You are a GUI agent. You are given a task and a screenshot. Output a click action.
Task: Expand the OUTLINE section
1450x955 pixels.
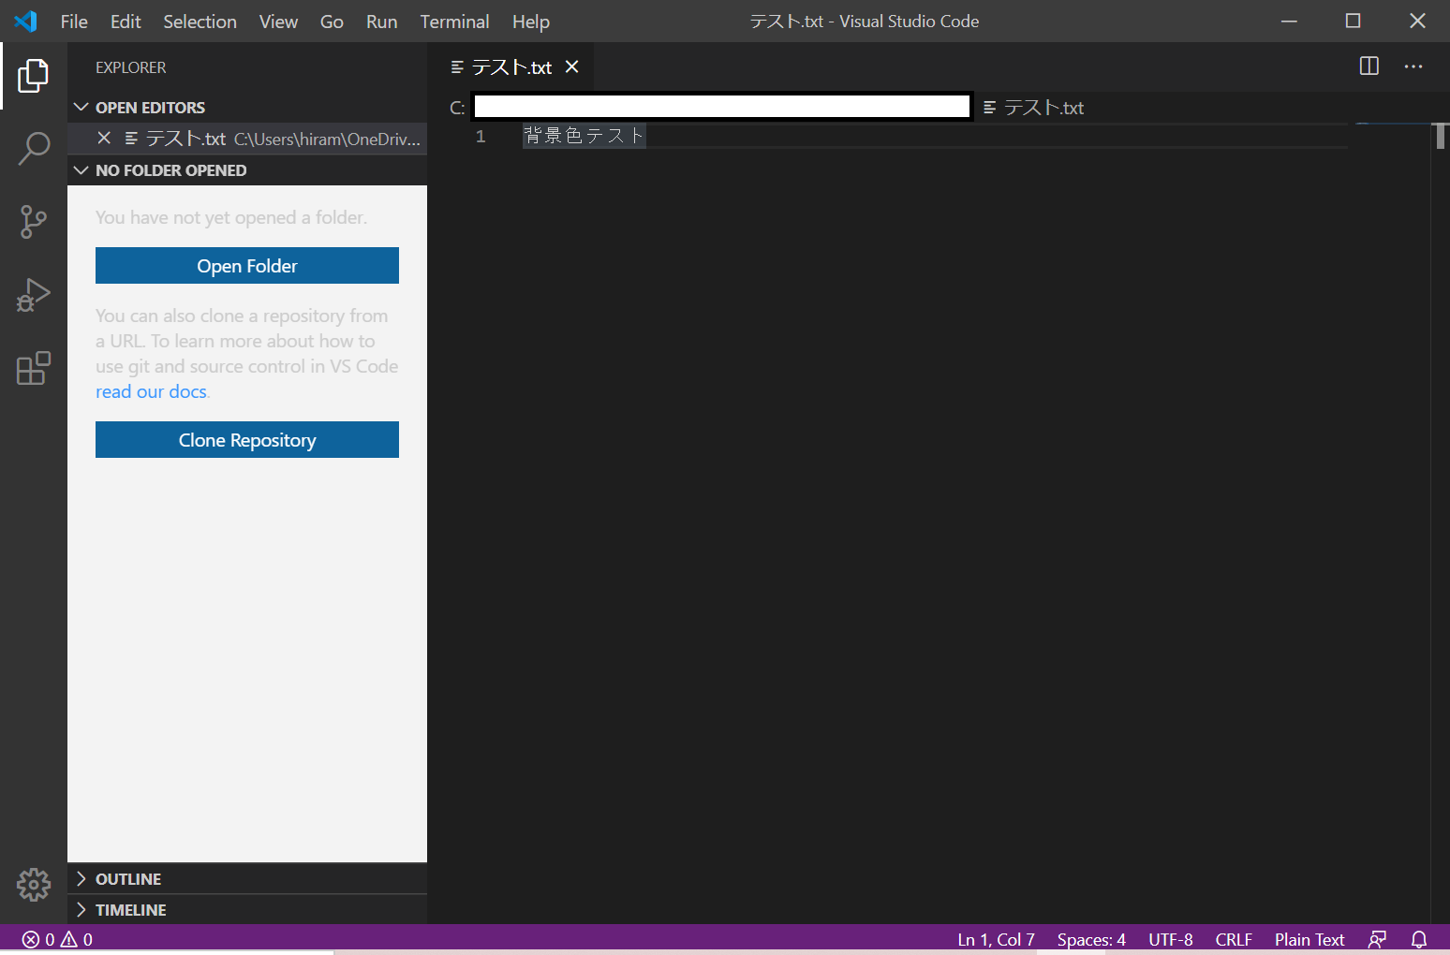(247, 879)
